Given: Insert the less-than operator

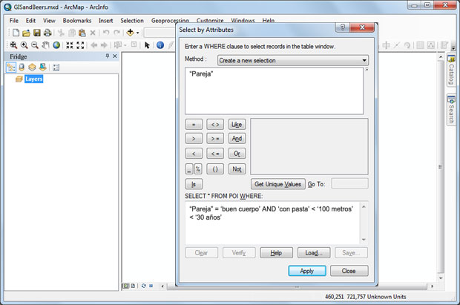Looking at the screenshot, I should (194, 154).
